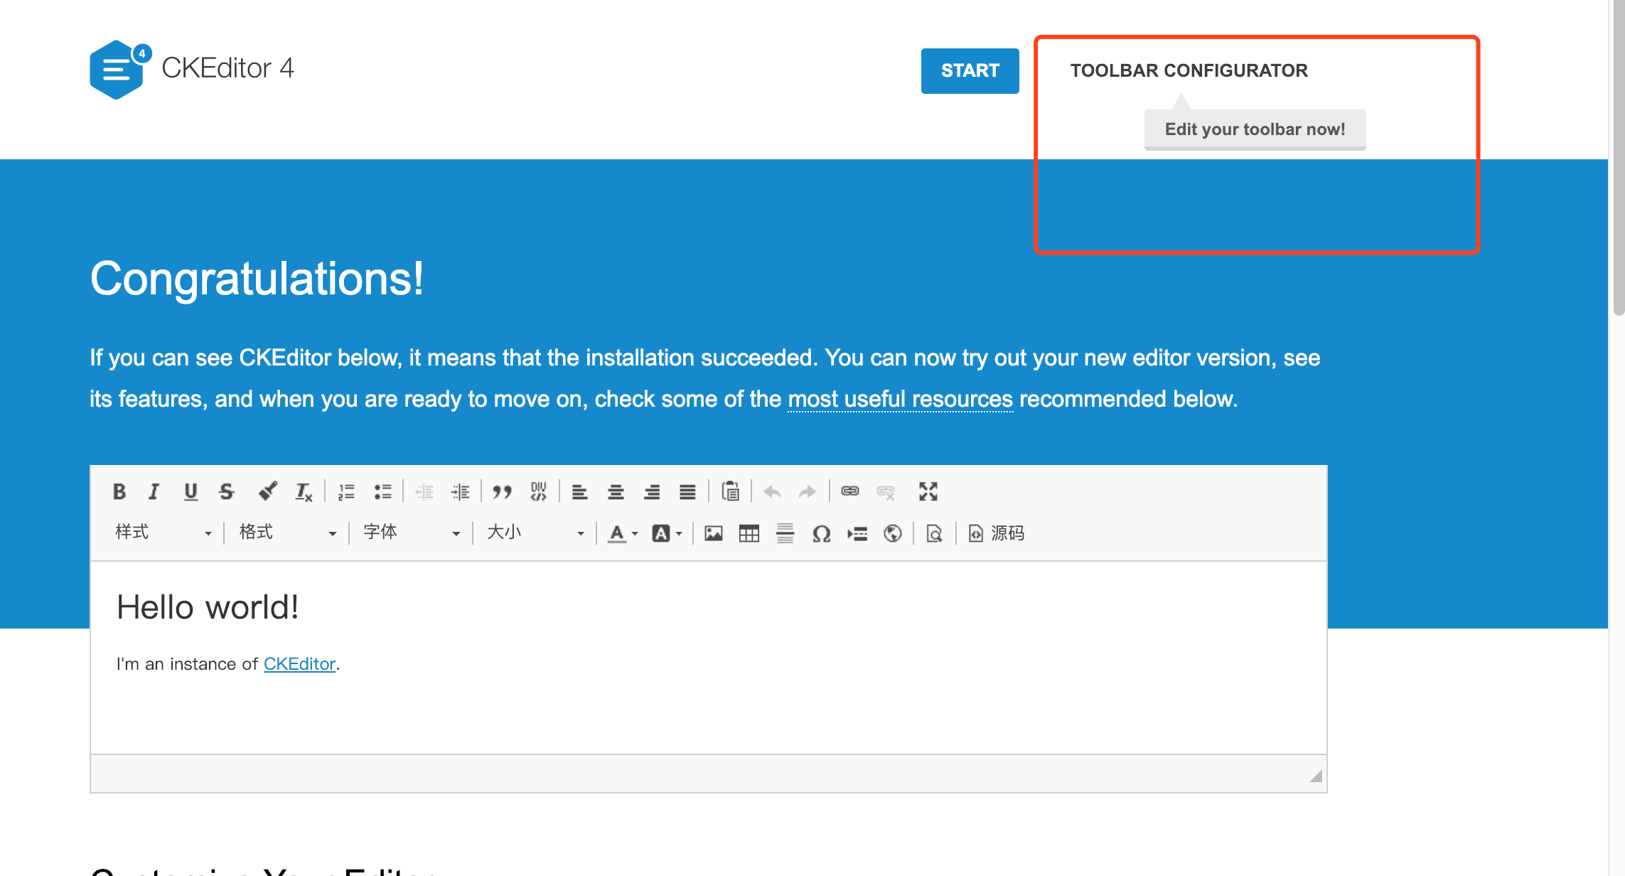The height and width of the screenshot is (876, 1625).
Task: Insert special character via omega icon
Action: point(821,533)
